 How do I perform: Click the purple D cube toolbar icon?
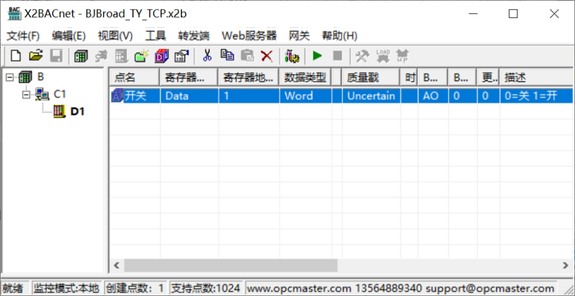click(x=161, y=56)
